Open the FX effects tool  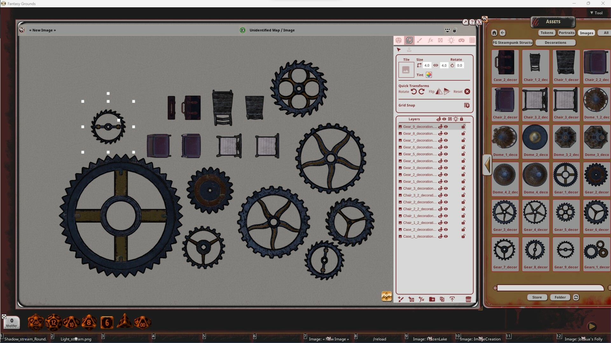[x=430, y=40]
